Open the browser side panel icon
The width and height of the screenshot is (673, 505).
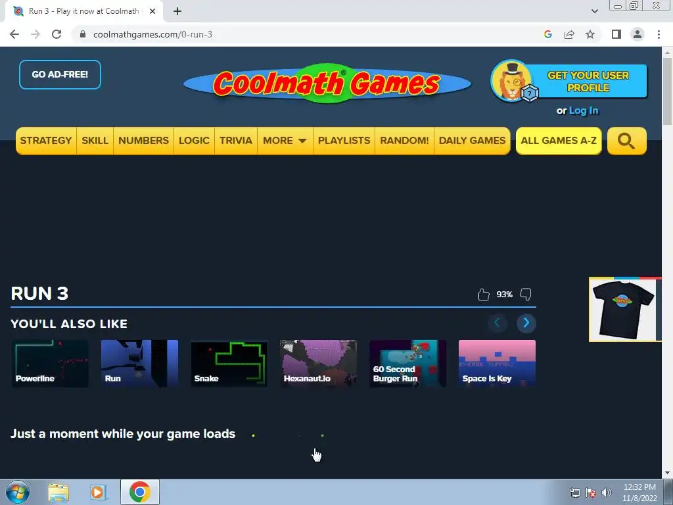[616, 34]
